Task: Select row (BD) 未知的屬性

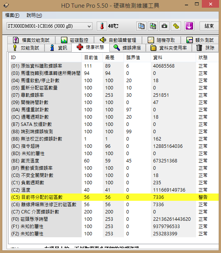Action: pyautogui.click(x=114, y=154)
